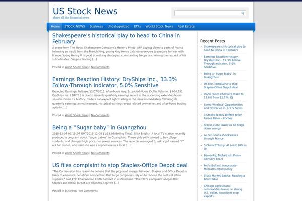Open US files complaint Staples-Office Depot headline
This screenshot has width=302, height=201.
point(120,165)
